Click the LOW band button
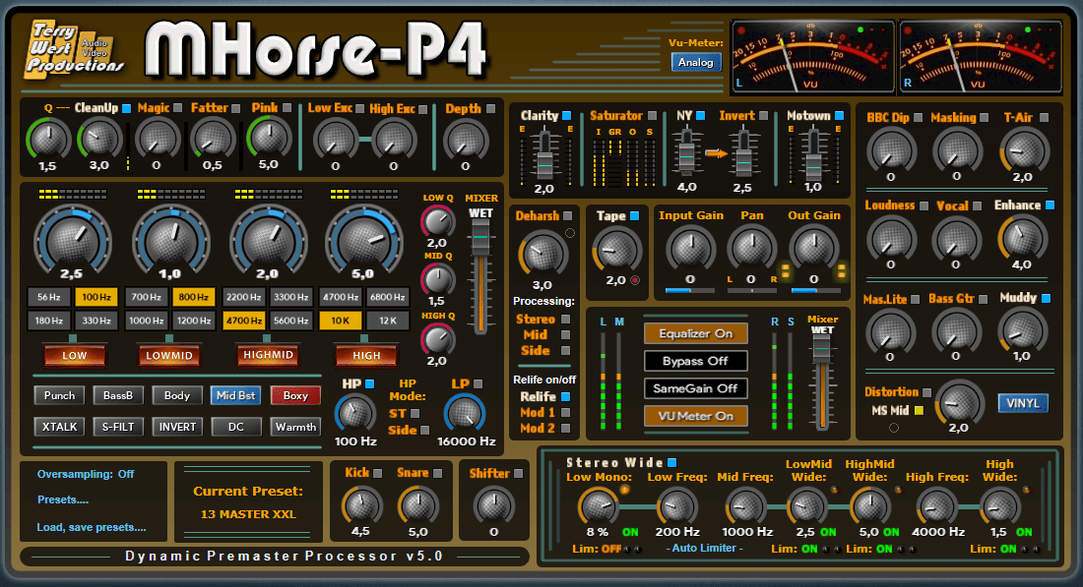This screenshot has height=587, width=1083. coord(74,356)
